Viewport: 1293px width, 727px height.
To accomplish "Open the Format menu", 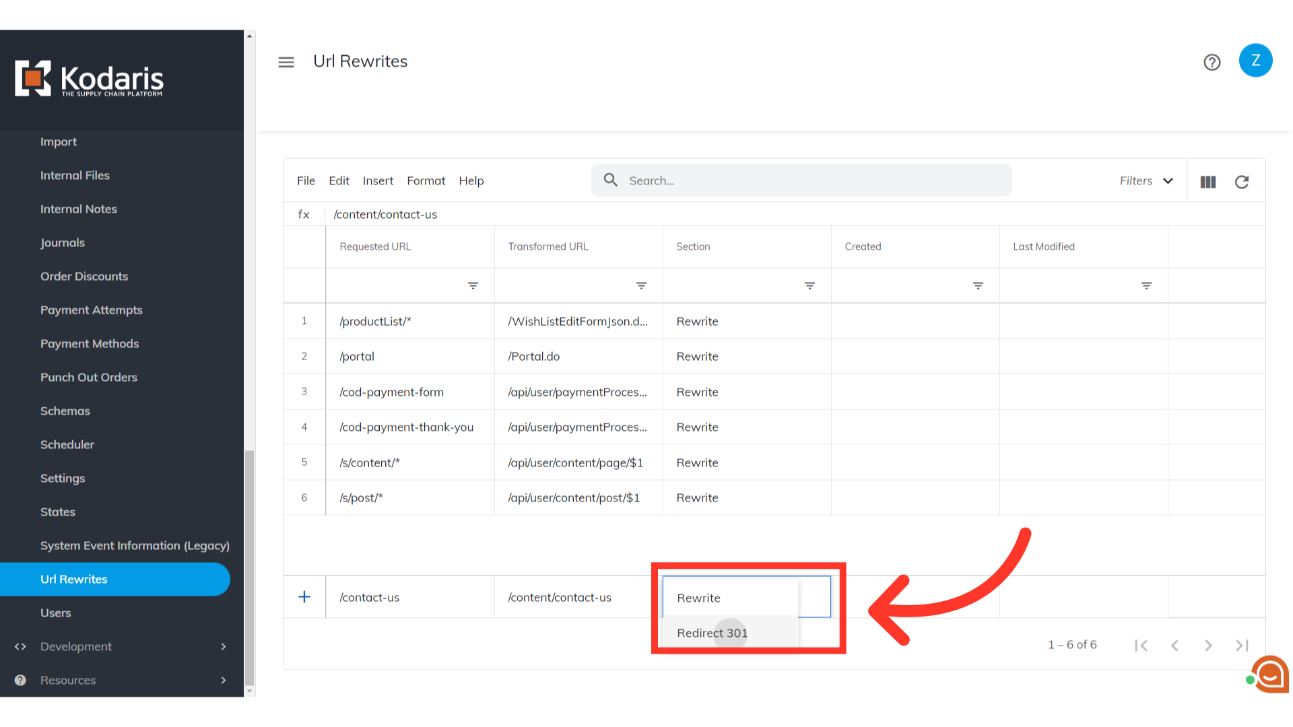I will coord(426,181).
